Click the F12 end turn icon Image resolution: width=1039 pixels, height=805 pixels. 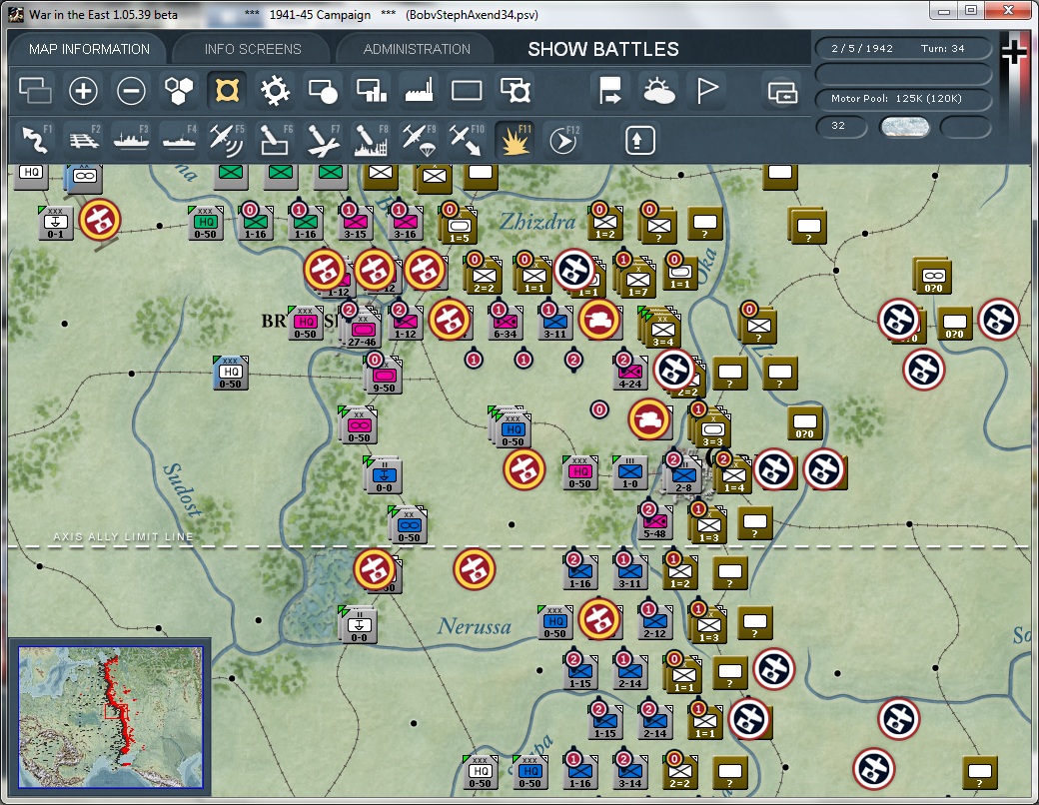coord(563,140)
